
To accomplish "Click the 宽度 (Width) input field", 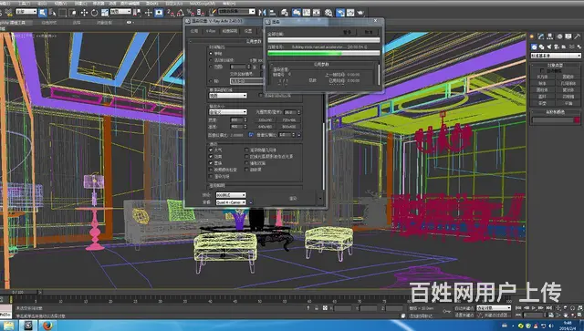I will coord(237,119).
